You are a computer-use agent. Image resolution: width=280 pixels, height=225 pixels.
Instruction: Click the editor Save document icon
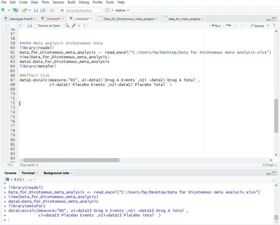click(x=30, y=26)
